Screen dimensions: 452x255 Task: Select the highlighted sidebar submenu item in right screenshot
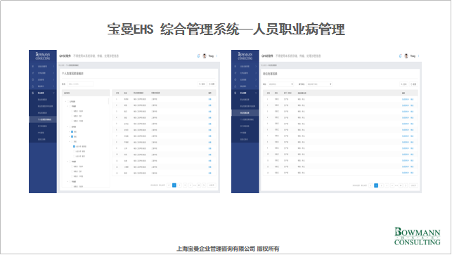(245, 112)
